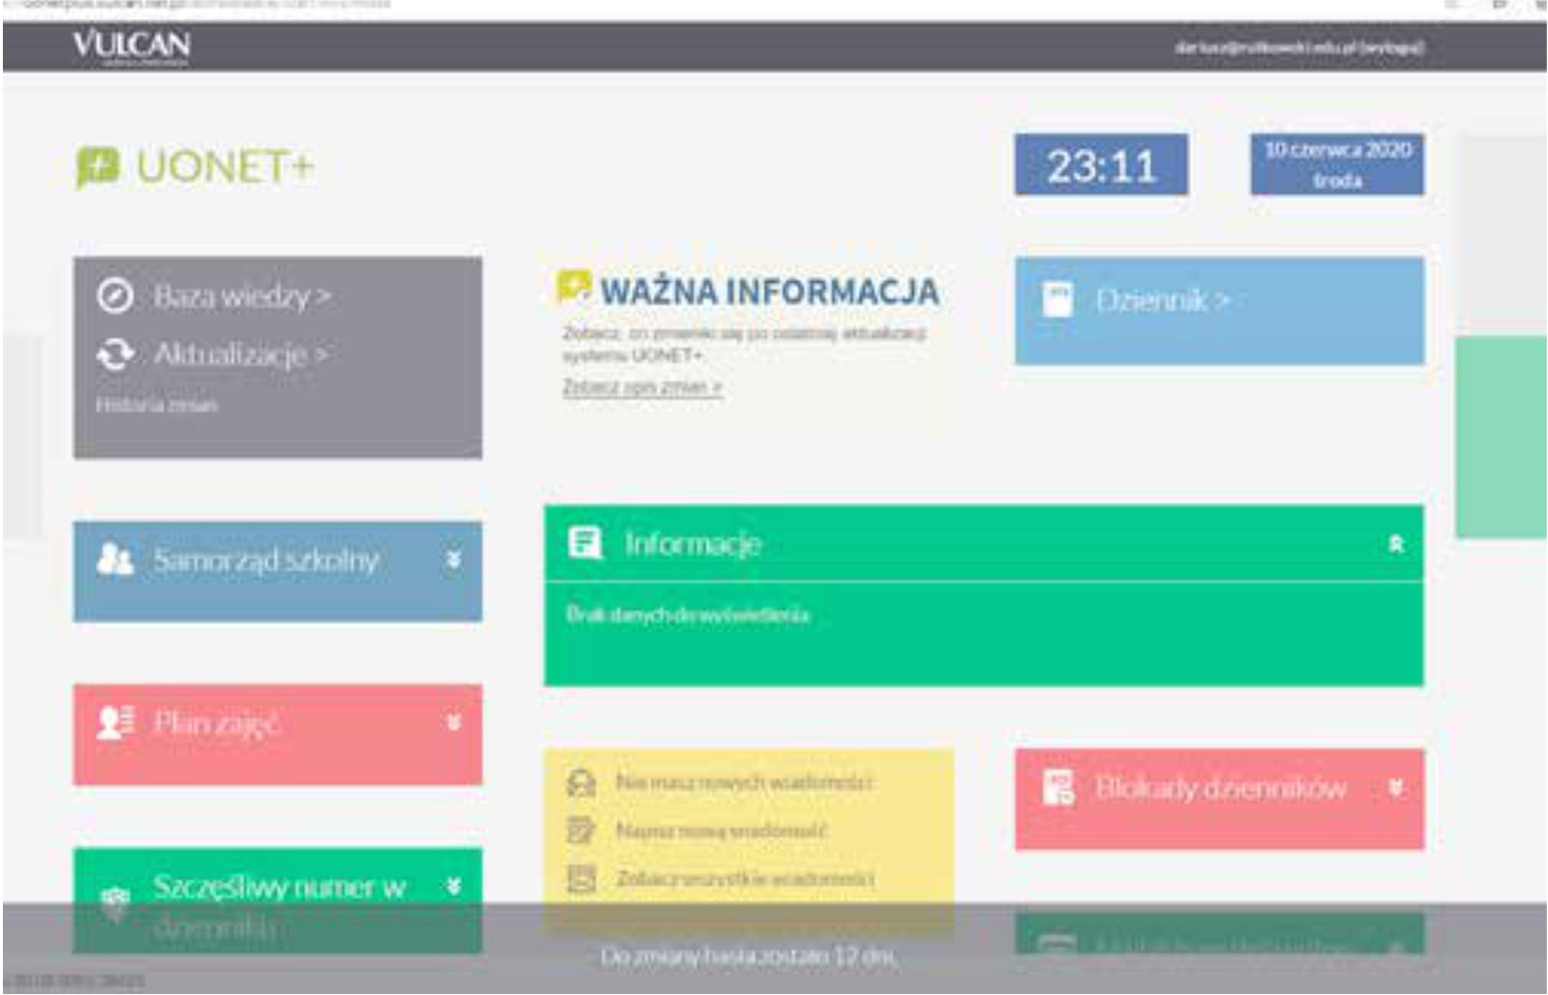1548x995 pixels.
Task: Expand the Blokady dzienników tile
Action: (x=1395, y=788)
